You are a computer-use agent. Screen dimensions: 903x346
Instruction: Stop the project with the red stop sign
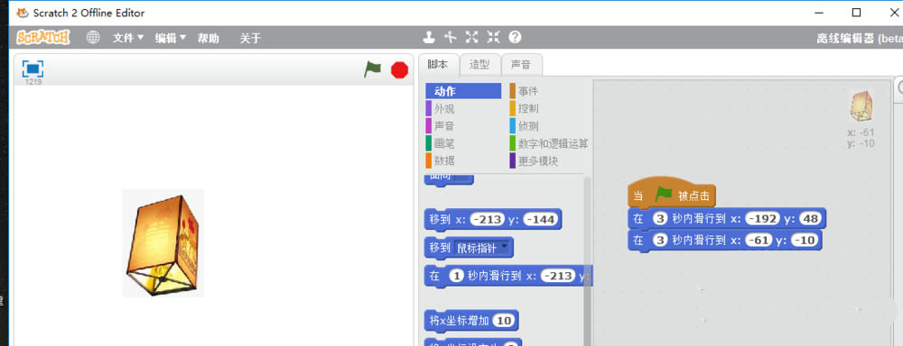[x=399, y=70]
